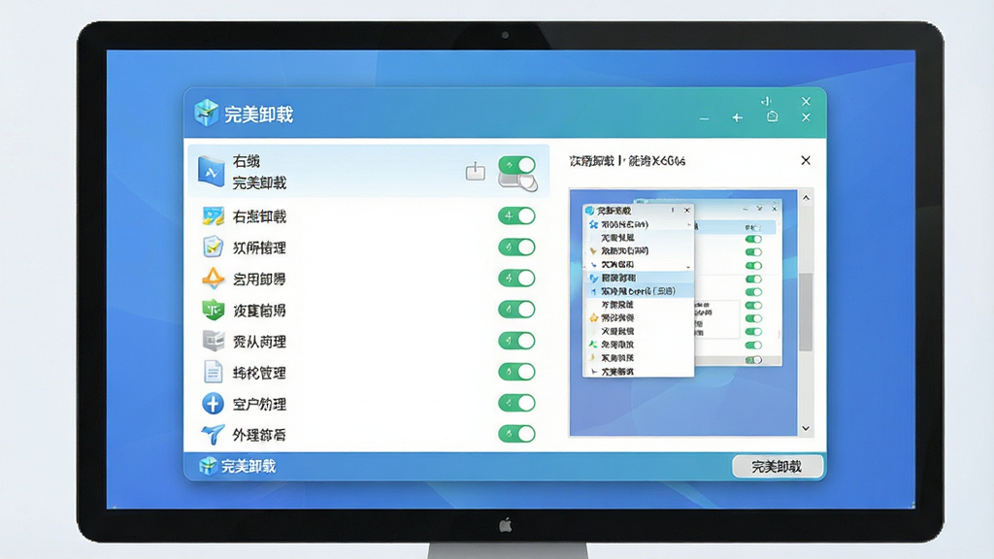Click the 完美卸载 button at bottom right
The image size is (994, 559).
(778, 467)
